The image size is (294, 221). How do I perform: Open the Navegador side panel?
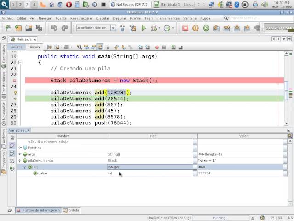(4, 114)
